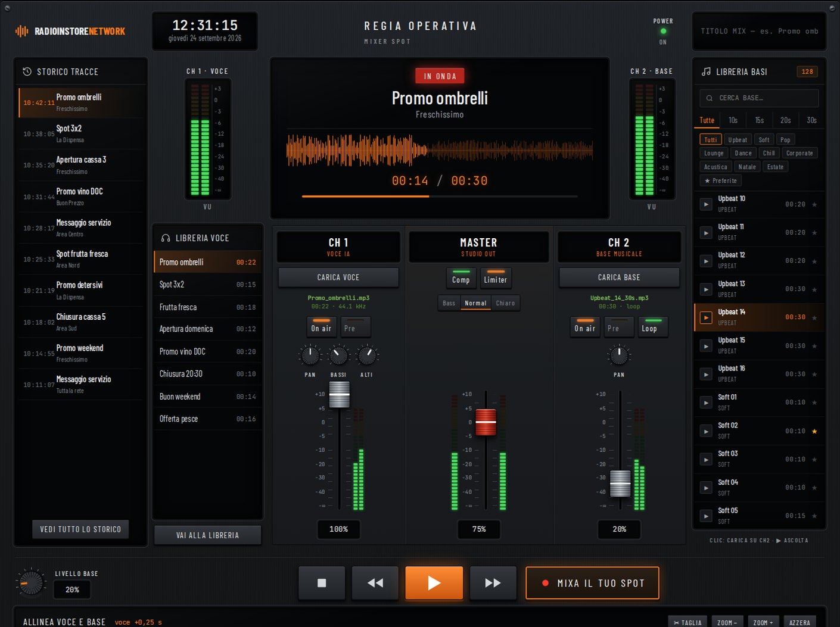This screenshot has width=840, height=627.
Task: Click CARICA BASE button
Action: (x=619, y=277)
